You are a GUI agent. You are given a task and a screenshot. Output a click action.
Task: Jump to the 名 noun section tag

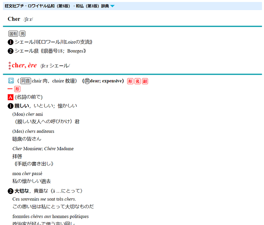(138, 82)
